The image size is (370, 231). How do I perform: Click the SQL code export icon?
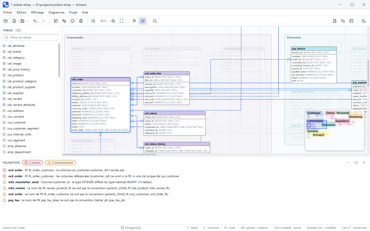pyautogui.click(x=335, y=21)
